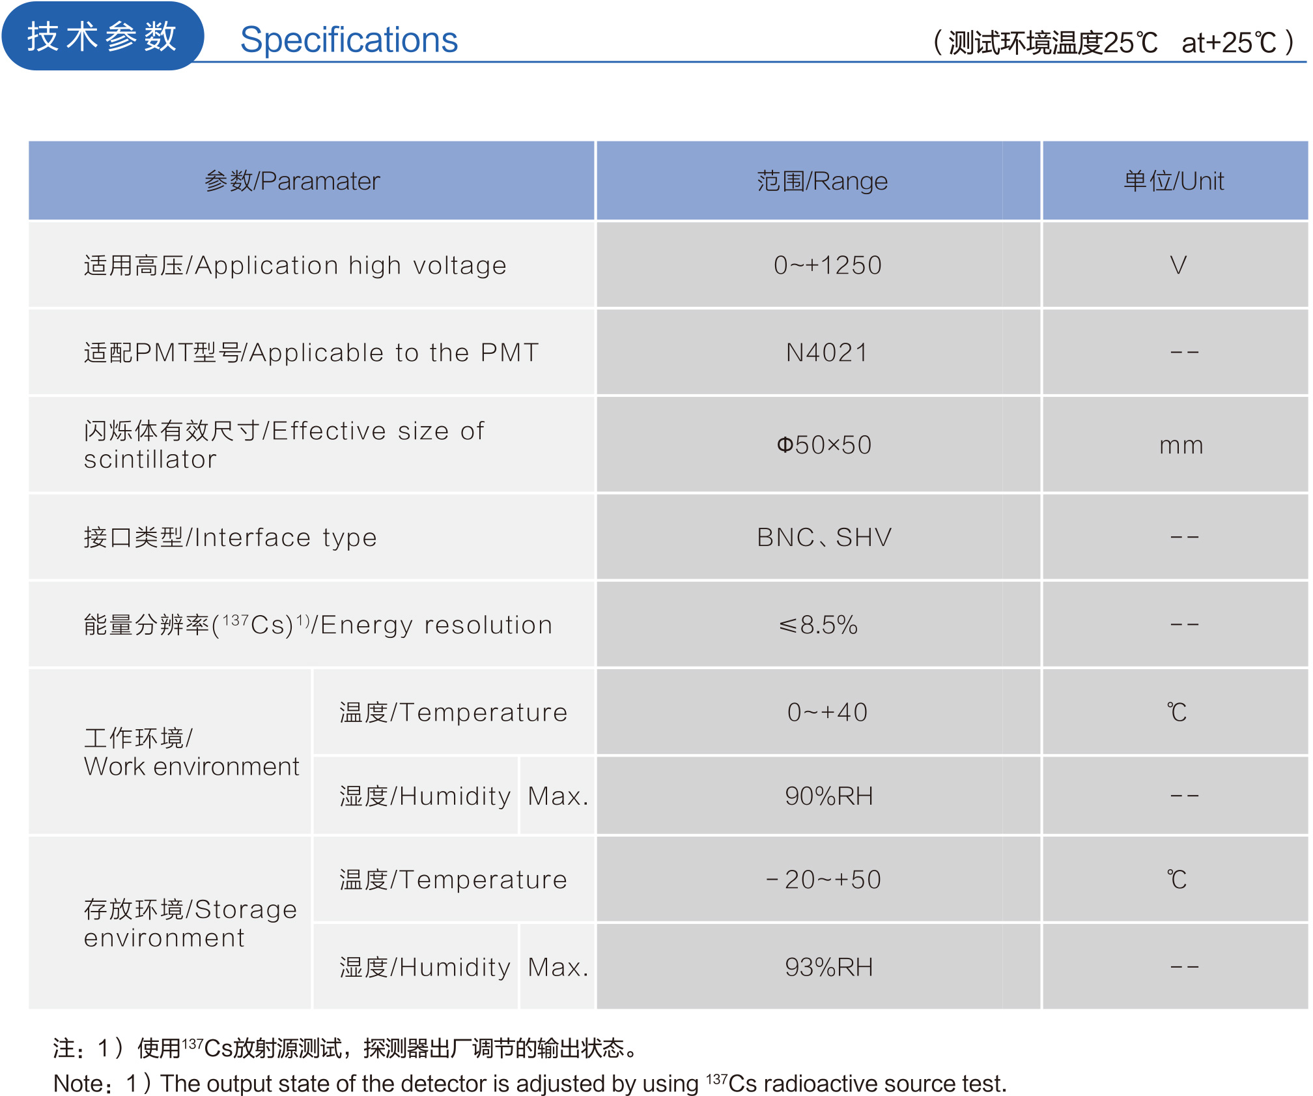This screenshot has height=1096, width=1313.
Task: Select the -20~+50 storage temperature value
Action: (824, 880)
